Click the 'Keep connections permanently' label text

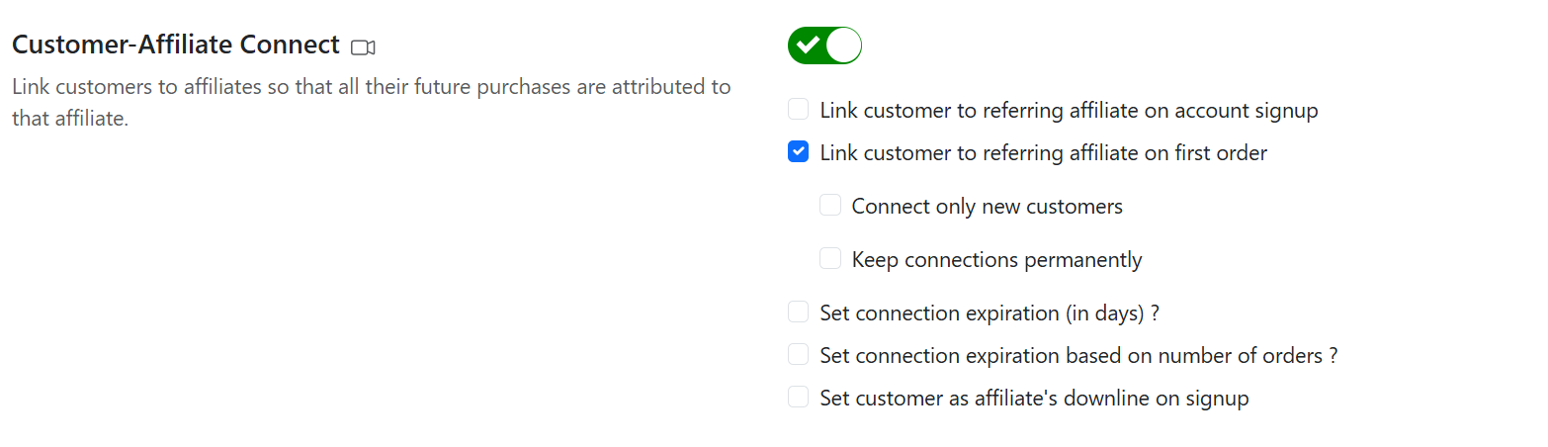click(996, 260)
